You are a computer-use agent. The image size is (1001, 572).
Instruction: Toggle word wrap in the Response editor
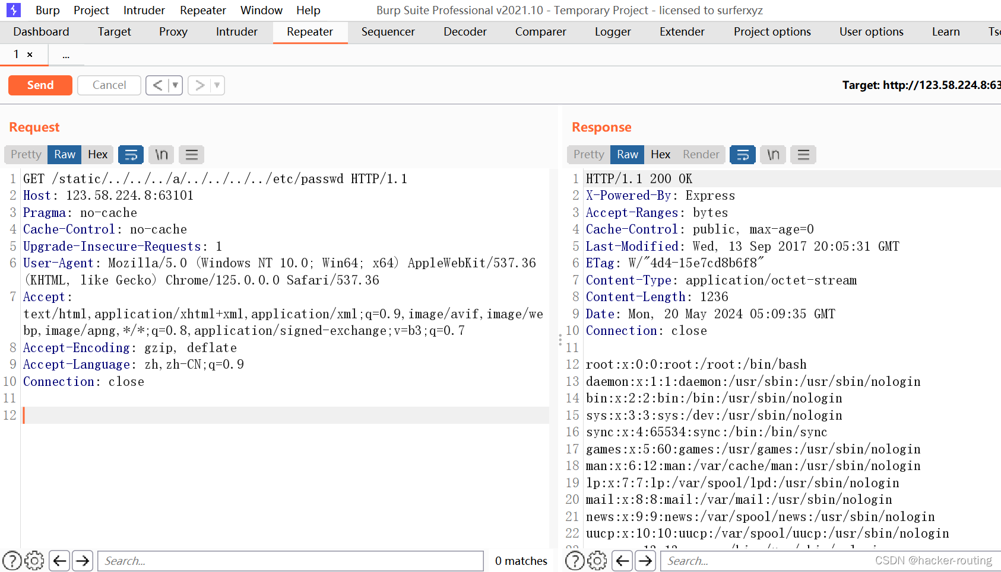coord(742,154)
